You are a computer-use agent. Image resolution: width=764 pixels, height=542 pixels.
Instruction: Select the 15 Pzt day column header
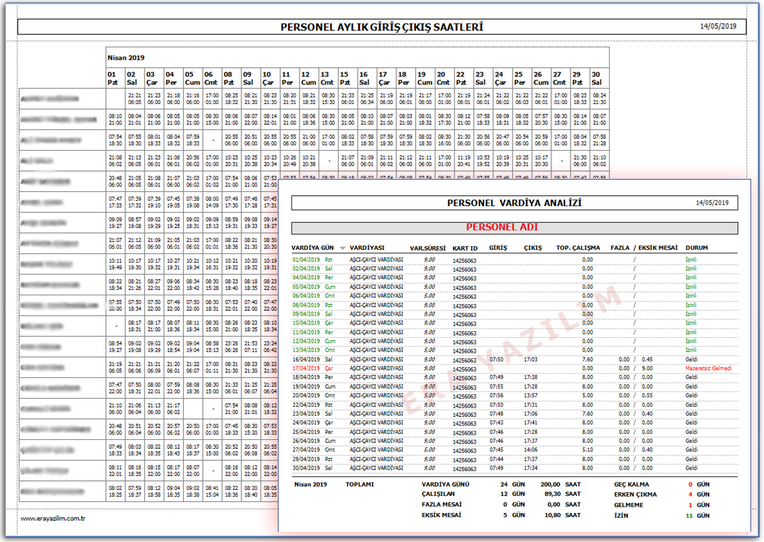(345, 78)
